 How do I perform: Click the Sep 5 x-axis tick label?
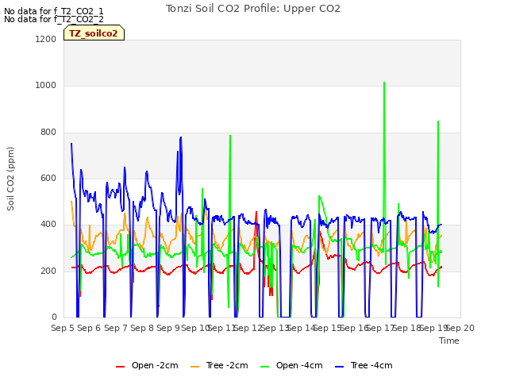coord(63,328)
